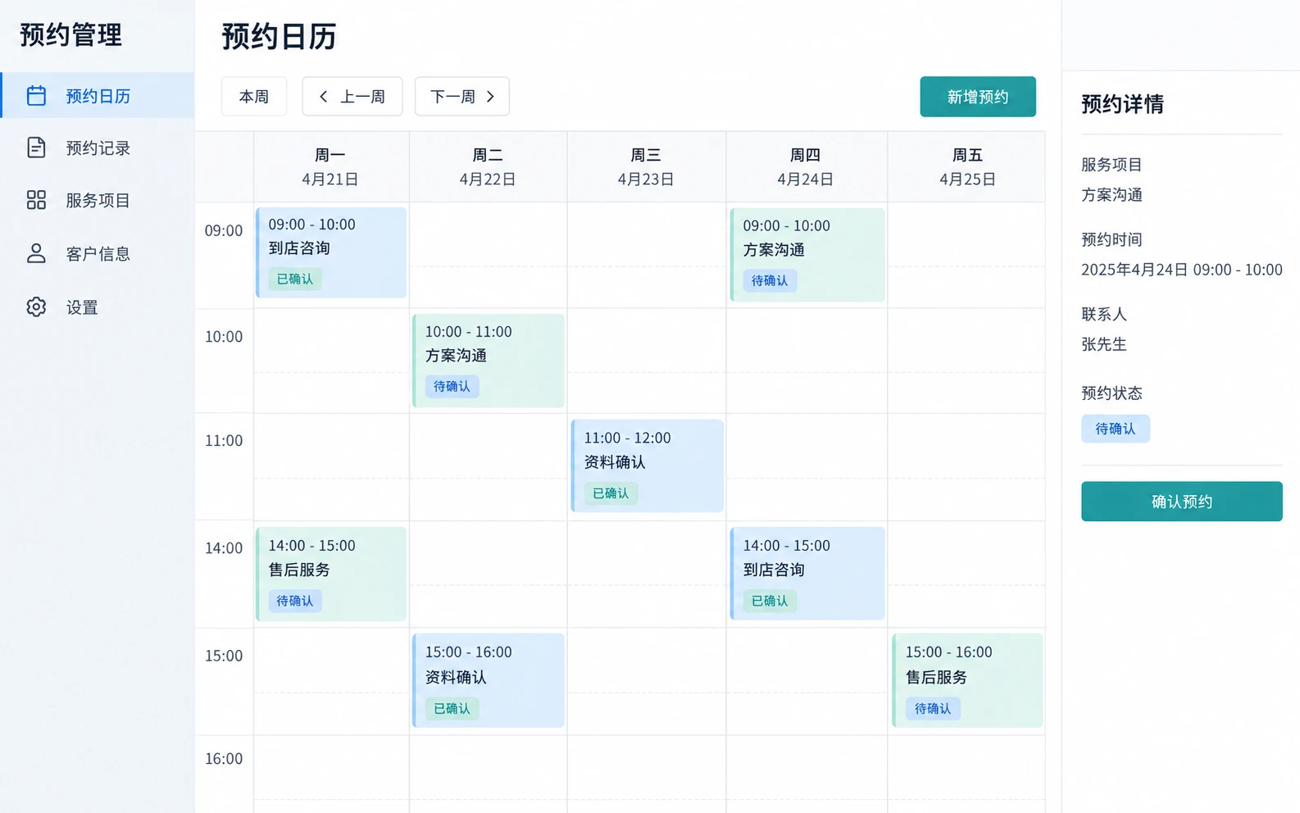Click the grid icon beside 服务项目
This screenshot has width=1300, height=813.
pyautogui.click(x=36, y=200)
